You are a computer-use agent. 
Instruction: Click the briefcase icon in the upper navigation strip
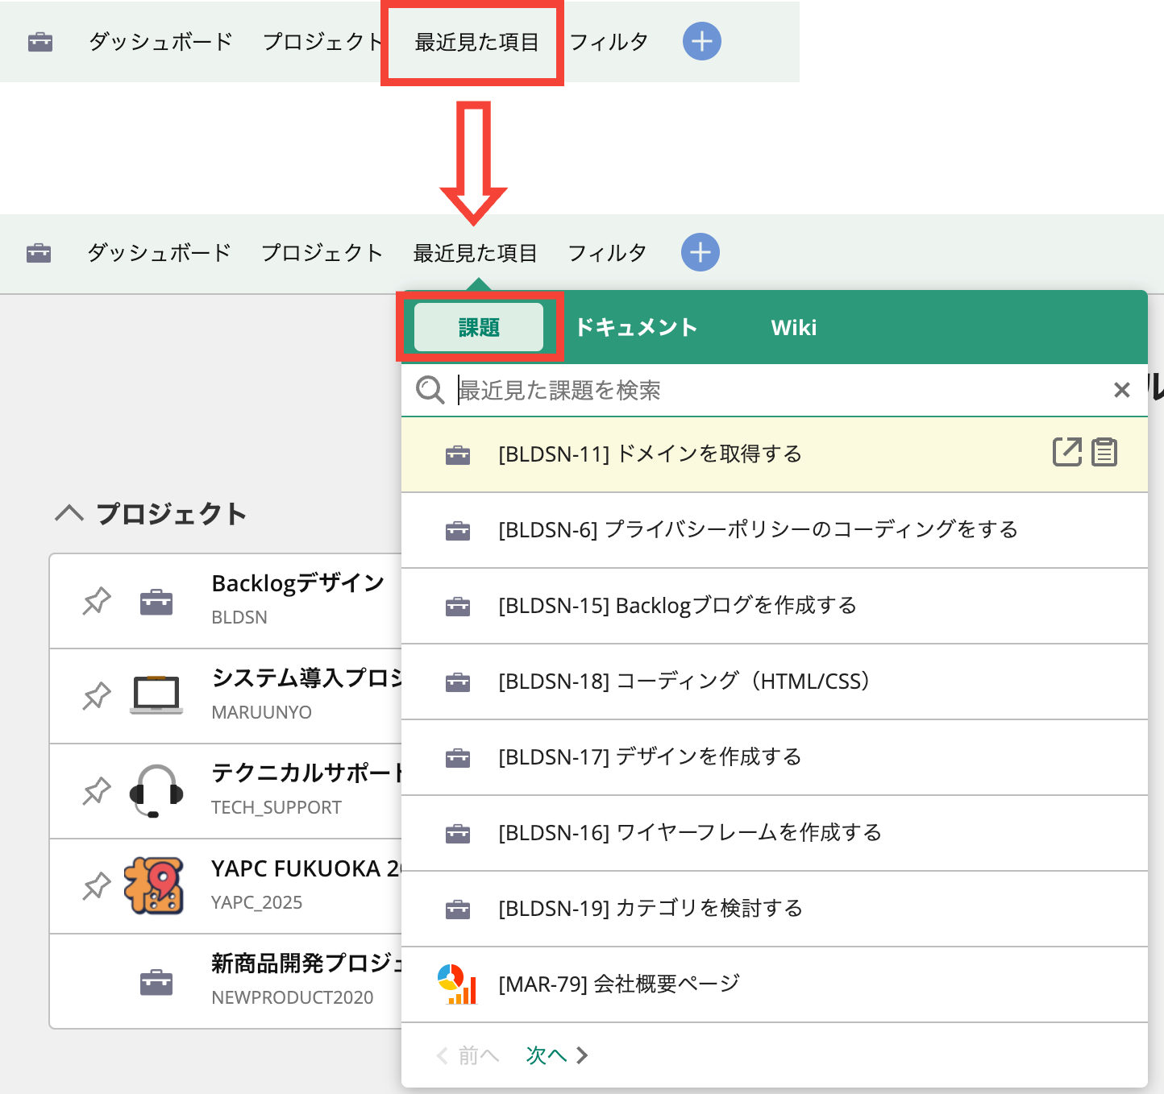pos(40,42)
